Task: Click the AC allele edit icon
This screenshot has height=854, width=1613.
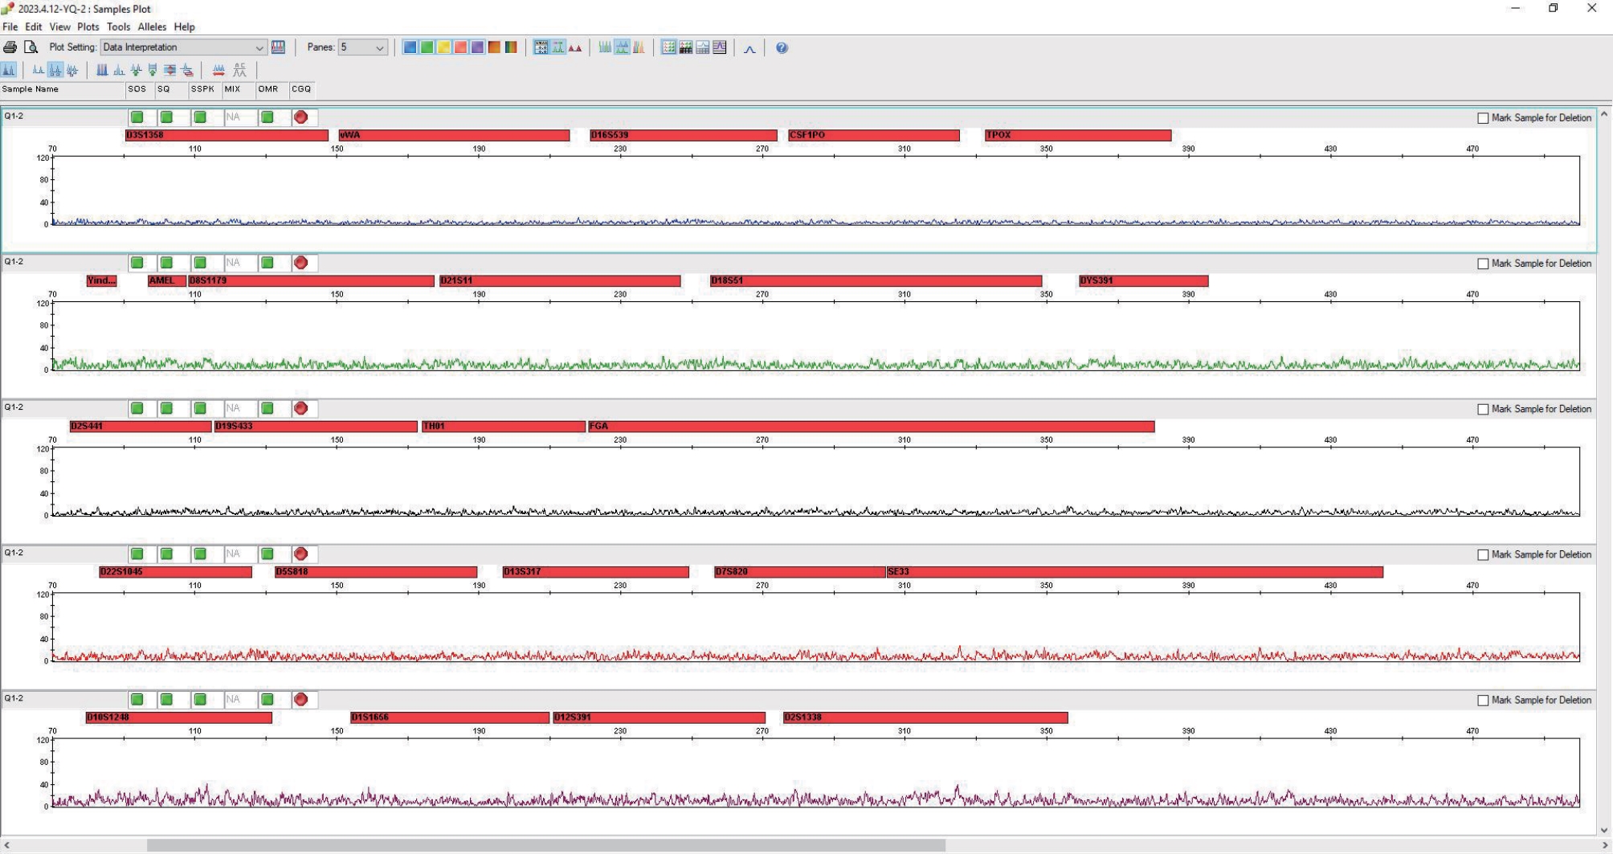Action: pos(239,70)
